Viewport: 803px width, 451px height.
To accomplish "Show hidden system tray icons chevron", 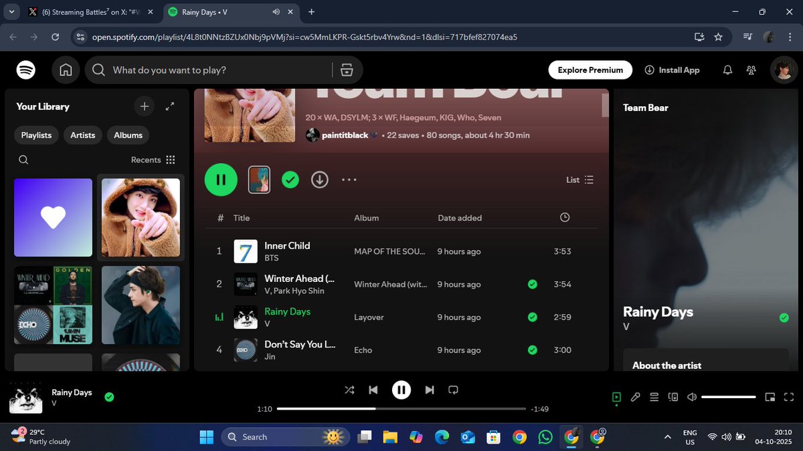I will tap(667, 437).
